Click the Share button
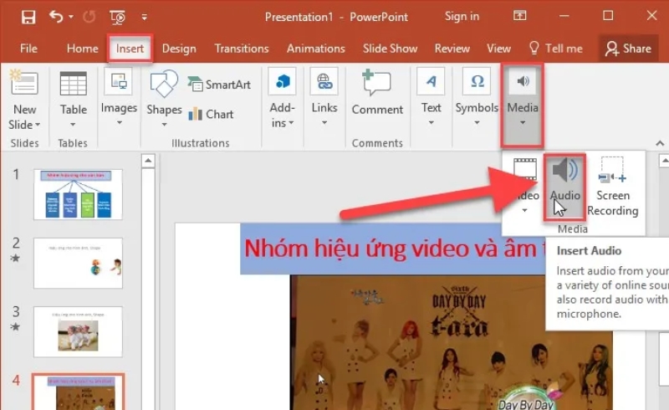This screenshot has width=669, height=410. [x=628, y=49]
